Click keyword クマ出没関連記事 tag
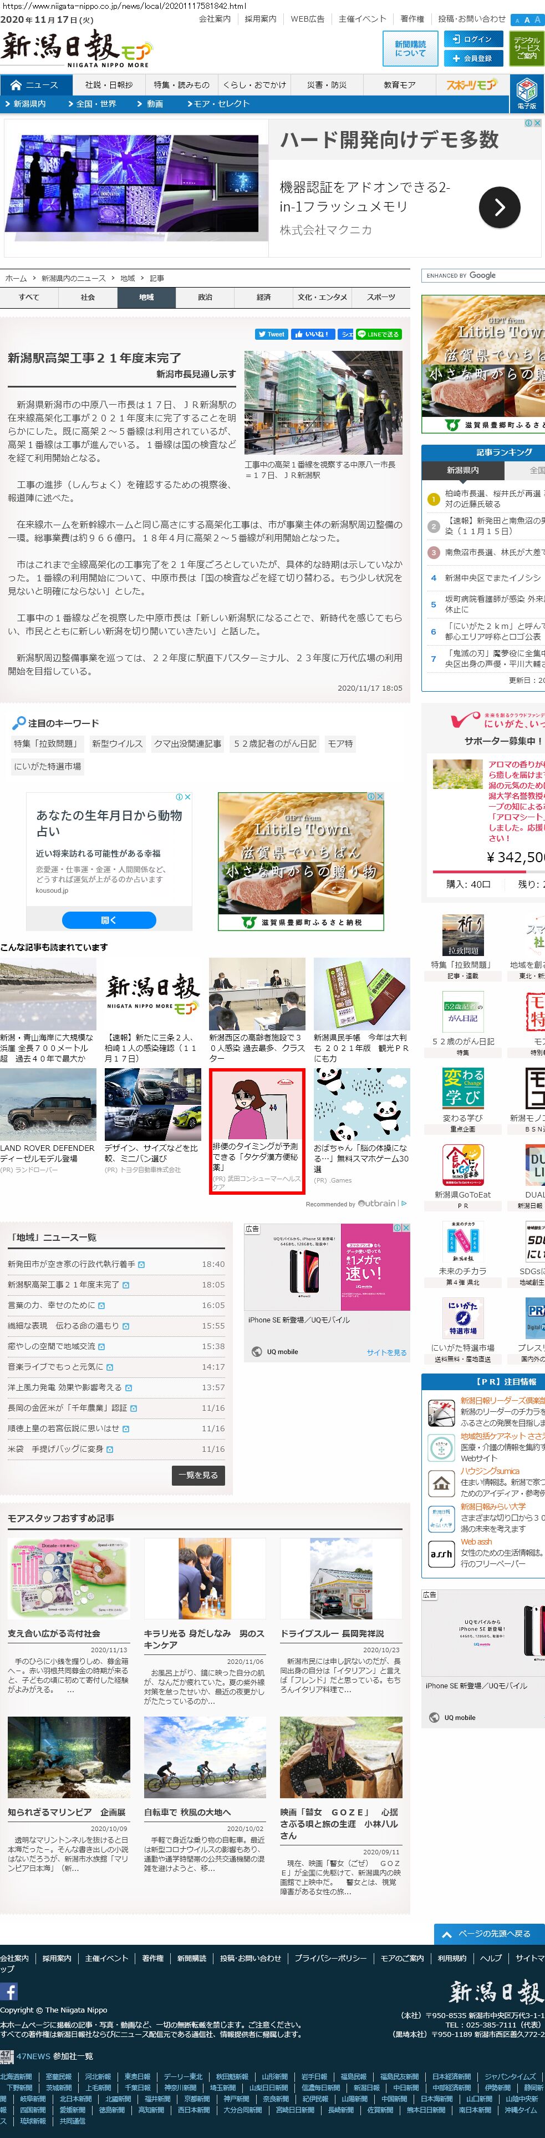The height and width of the screenshot is (2138, 545). pos(188,743)
